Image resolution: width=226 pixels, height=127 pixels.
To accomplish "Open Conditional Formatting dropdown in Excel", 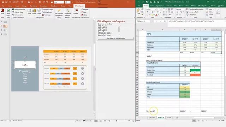I will (x=195, y=9).
